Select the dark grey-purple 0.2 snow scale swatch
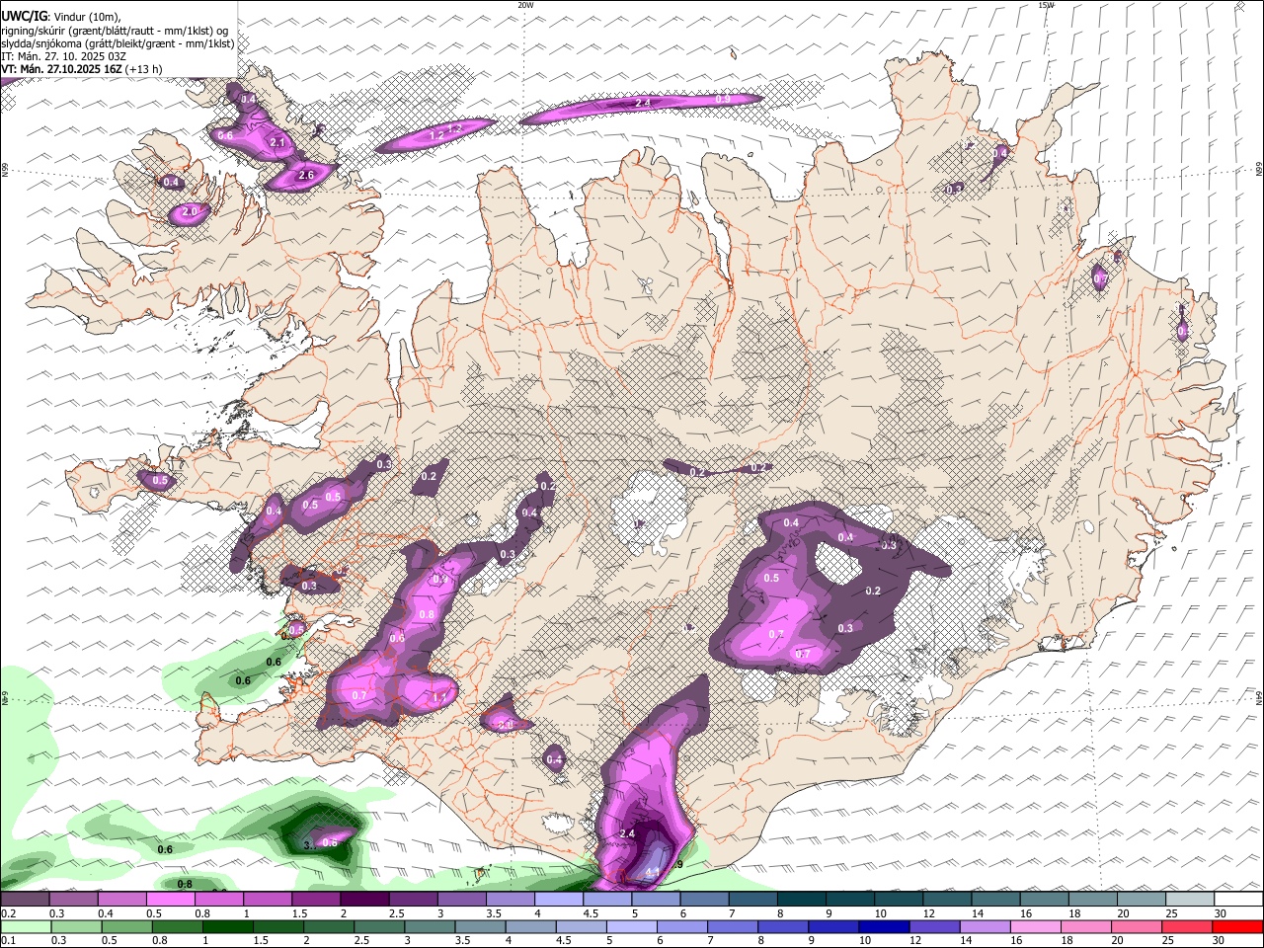 click(x=25, y=899)
